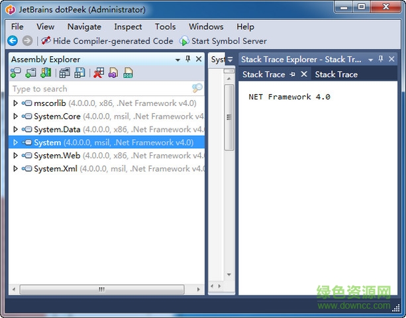Screen dimensions: 406x318
Task: Click code viewer scroll right arrow
Action: [x=220, y=286]
